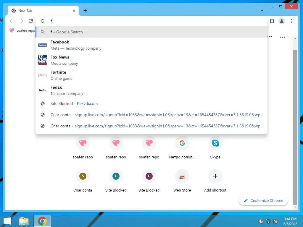
Task: Select the New Tab tab
Action: [x=43, y=11]
